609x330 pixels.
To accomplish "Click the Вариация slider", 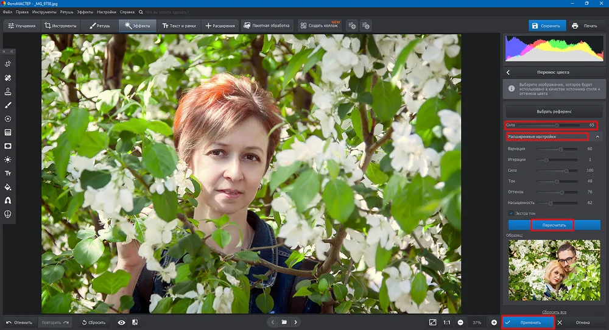I will [557, 149].
